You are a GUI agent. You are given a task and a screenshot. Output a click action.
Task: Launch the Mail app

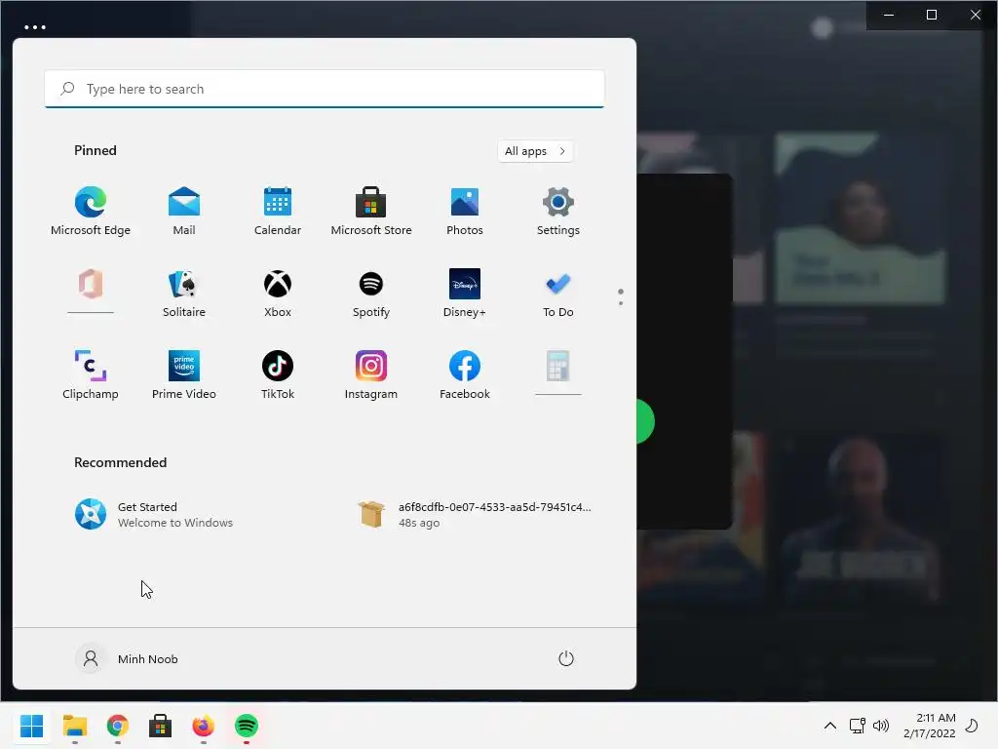coord(184,212)
